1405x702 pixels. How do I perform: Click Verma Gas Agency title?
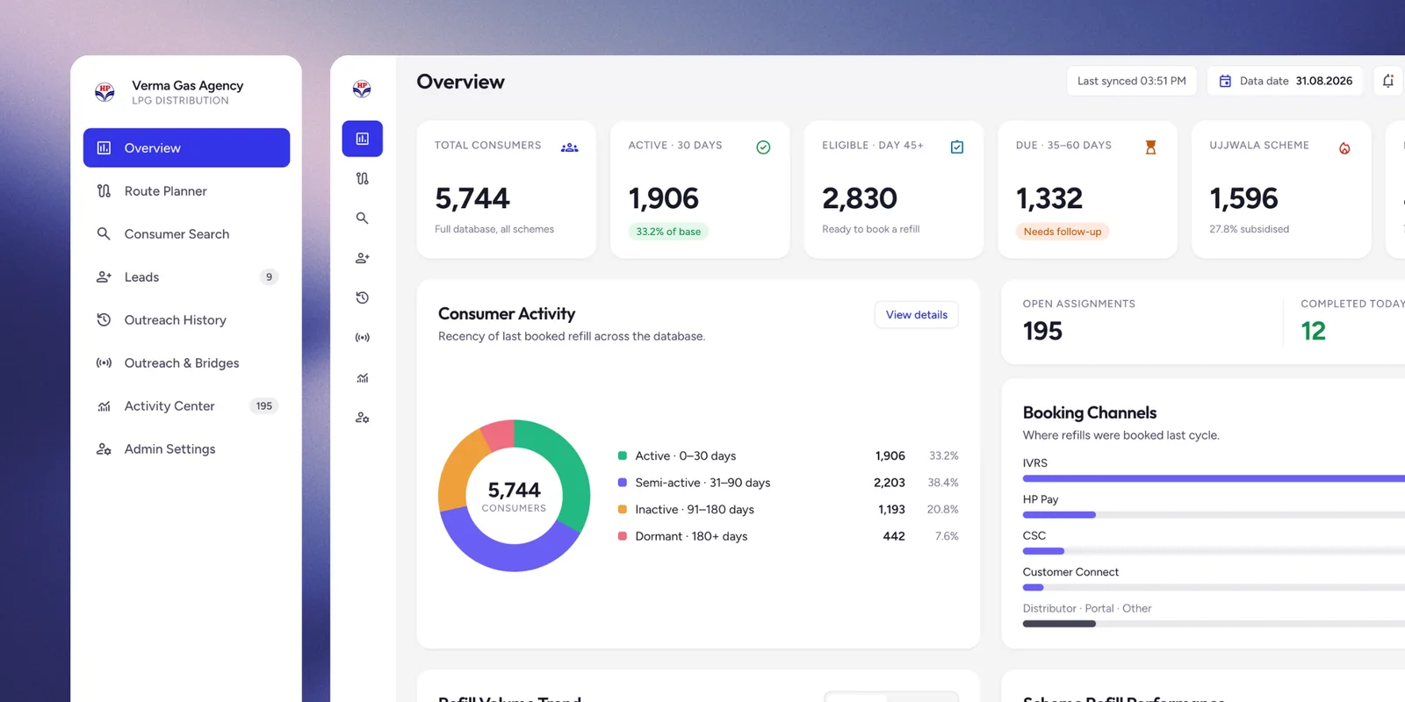(x=187, y=85)
